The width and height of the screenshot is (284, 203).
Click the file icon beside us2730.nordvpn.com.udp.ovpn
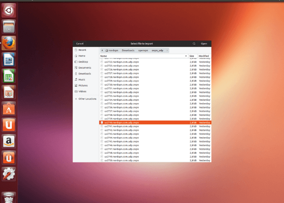pyautogui.click(x=102, y=84)
